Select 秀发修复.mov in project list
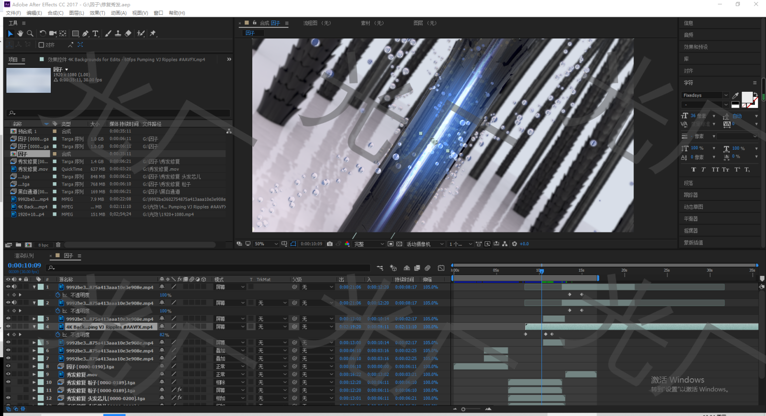This screenshot has height=416, width=766. [x=33, y=169]
